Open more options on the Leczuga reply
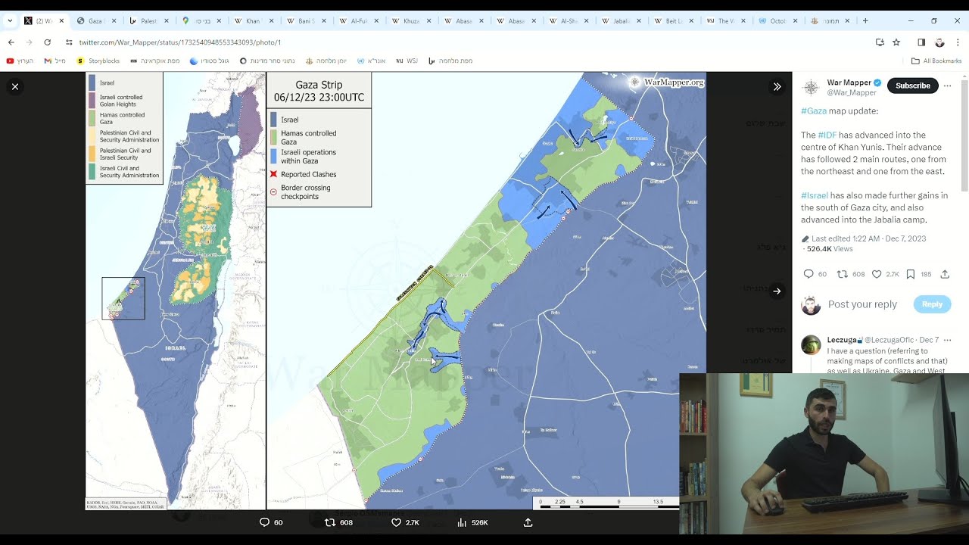This screenshot has height=545, width=969. coord(947,340)
